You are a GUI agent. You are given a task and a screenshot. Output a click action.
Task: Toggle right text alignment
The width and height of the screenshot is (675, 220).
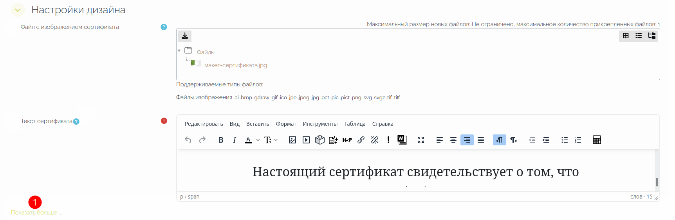[467, 140]
